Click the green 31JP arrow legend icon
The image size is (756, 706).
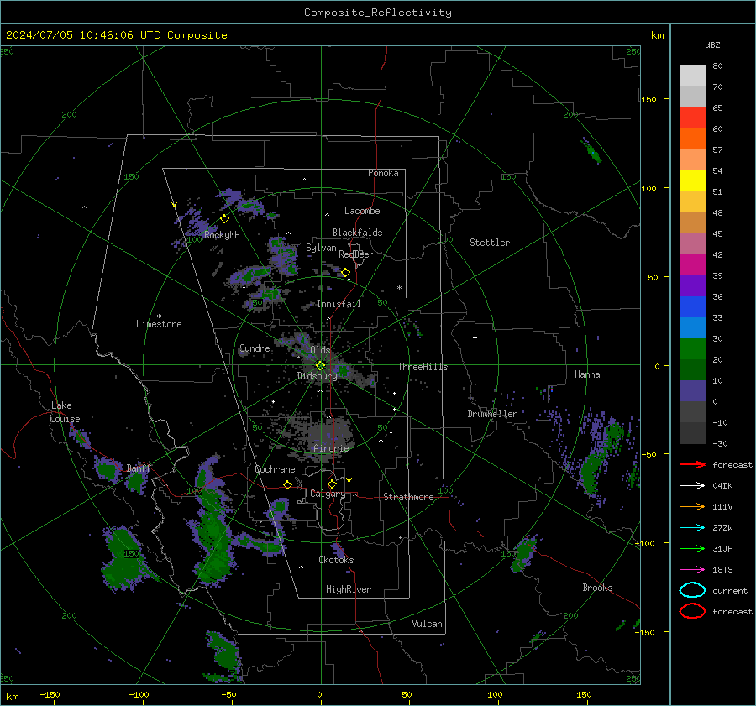tap(692, 548)
